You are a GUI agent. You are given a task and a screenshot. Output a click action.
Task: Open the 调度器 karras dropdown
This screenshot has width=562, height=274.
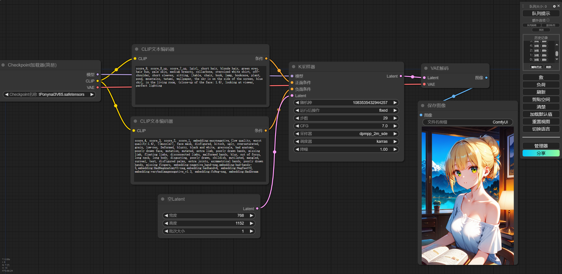[x=346, y=142]
